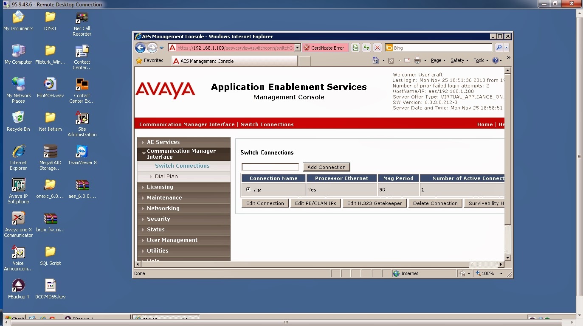Open the IE Help question mark menu
The height and width of the screenshot is (326, 583).
click(497, 60)
